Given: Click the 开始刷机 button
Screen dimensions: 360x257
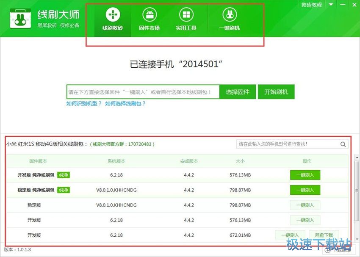Looking at the screenshot, I should 276,92.
